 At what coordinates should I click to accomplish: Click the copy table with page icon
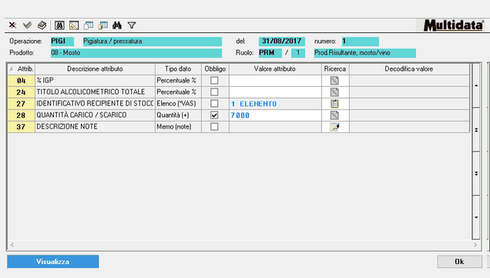(x=89, y=25)
